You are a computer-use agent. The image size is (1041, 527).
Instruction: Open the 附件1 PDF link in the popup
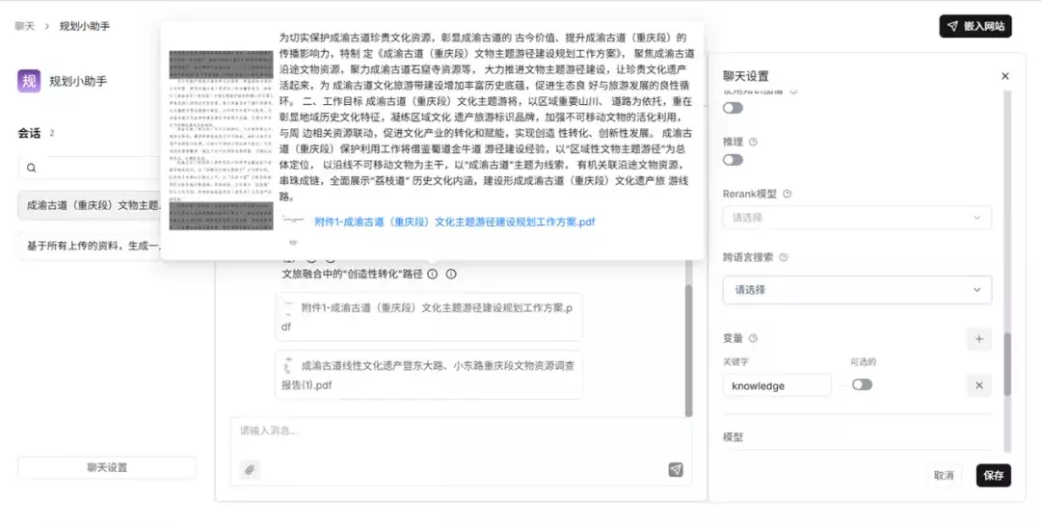tap(454, 222)
